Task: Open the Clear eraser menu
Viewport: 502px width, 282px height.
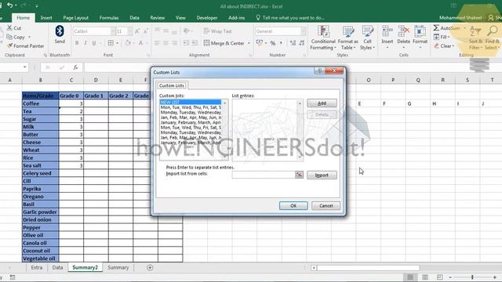Action: click(x=444, y=46)
